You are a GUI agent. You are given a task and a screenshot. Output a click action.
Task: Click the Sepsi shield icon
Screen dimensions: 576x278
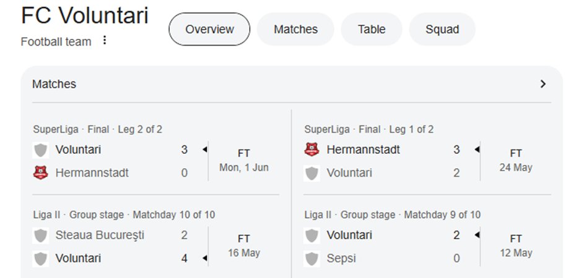pyautogui.click(x=312, y=259)
